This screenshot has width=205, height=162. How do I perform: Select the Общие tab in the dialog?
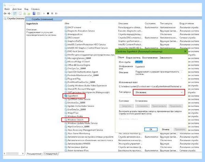[121, 57]
